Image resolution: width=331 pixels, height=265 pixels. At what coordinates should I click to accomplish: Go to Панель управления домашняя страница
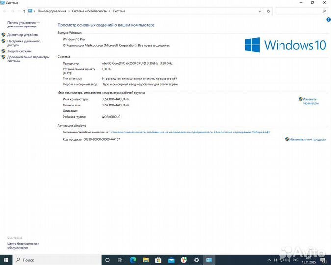(24, 25)
